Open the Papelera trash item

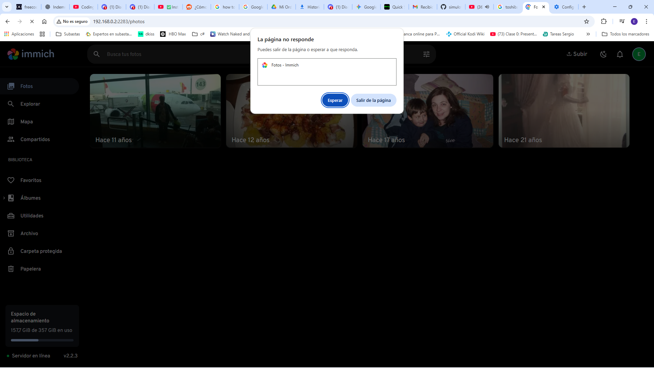pyautogui.click(x=30, y=269)
